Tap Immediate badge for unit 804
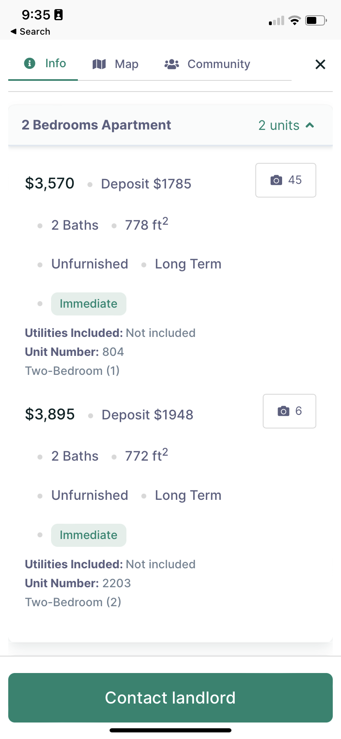The height and width of the screenshot is (739, 341). [x=89, y=304]
